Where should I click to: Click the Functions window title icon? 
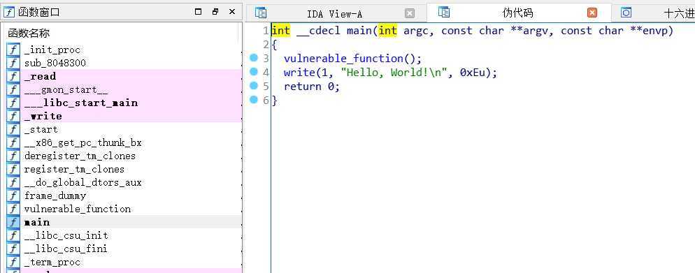(9, 12)
